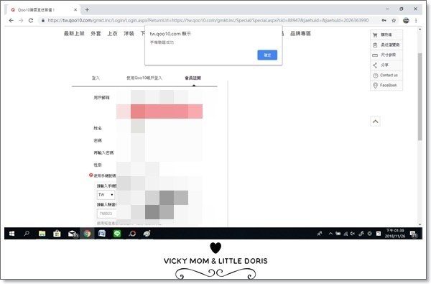
Task: Click the back-to-top chevron button
Action: 375,122
